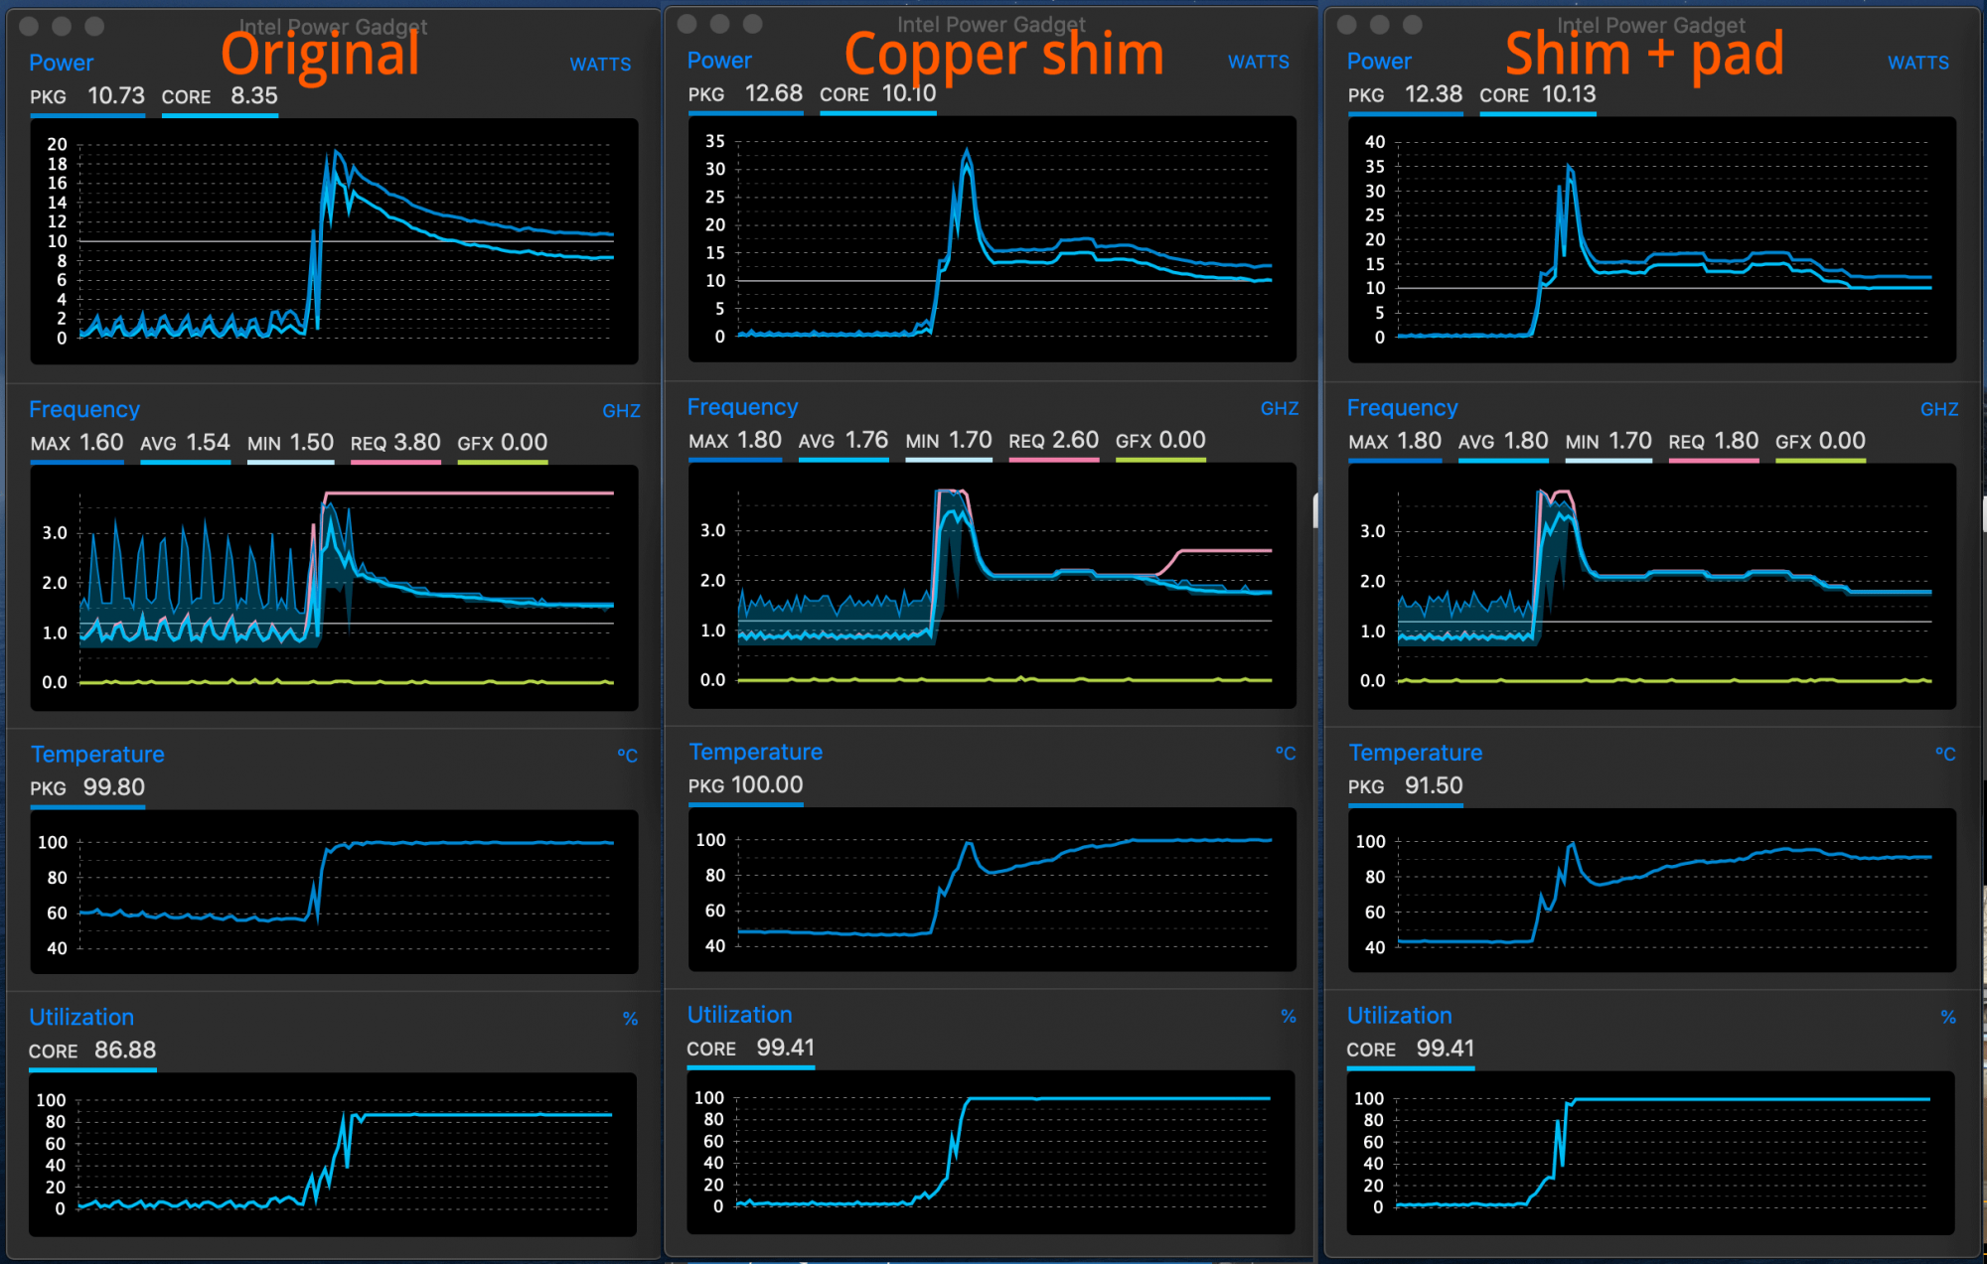1987x1264 pixels.
Task: Click the zoom button of the Copper shim window
Action: coord(753,24)
